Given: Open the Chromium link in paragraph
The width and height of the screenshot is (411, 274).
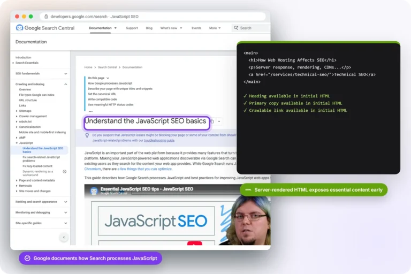Looking at the screenshot, I should tap(93, 169).
